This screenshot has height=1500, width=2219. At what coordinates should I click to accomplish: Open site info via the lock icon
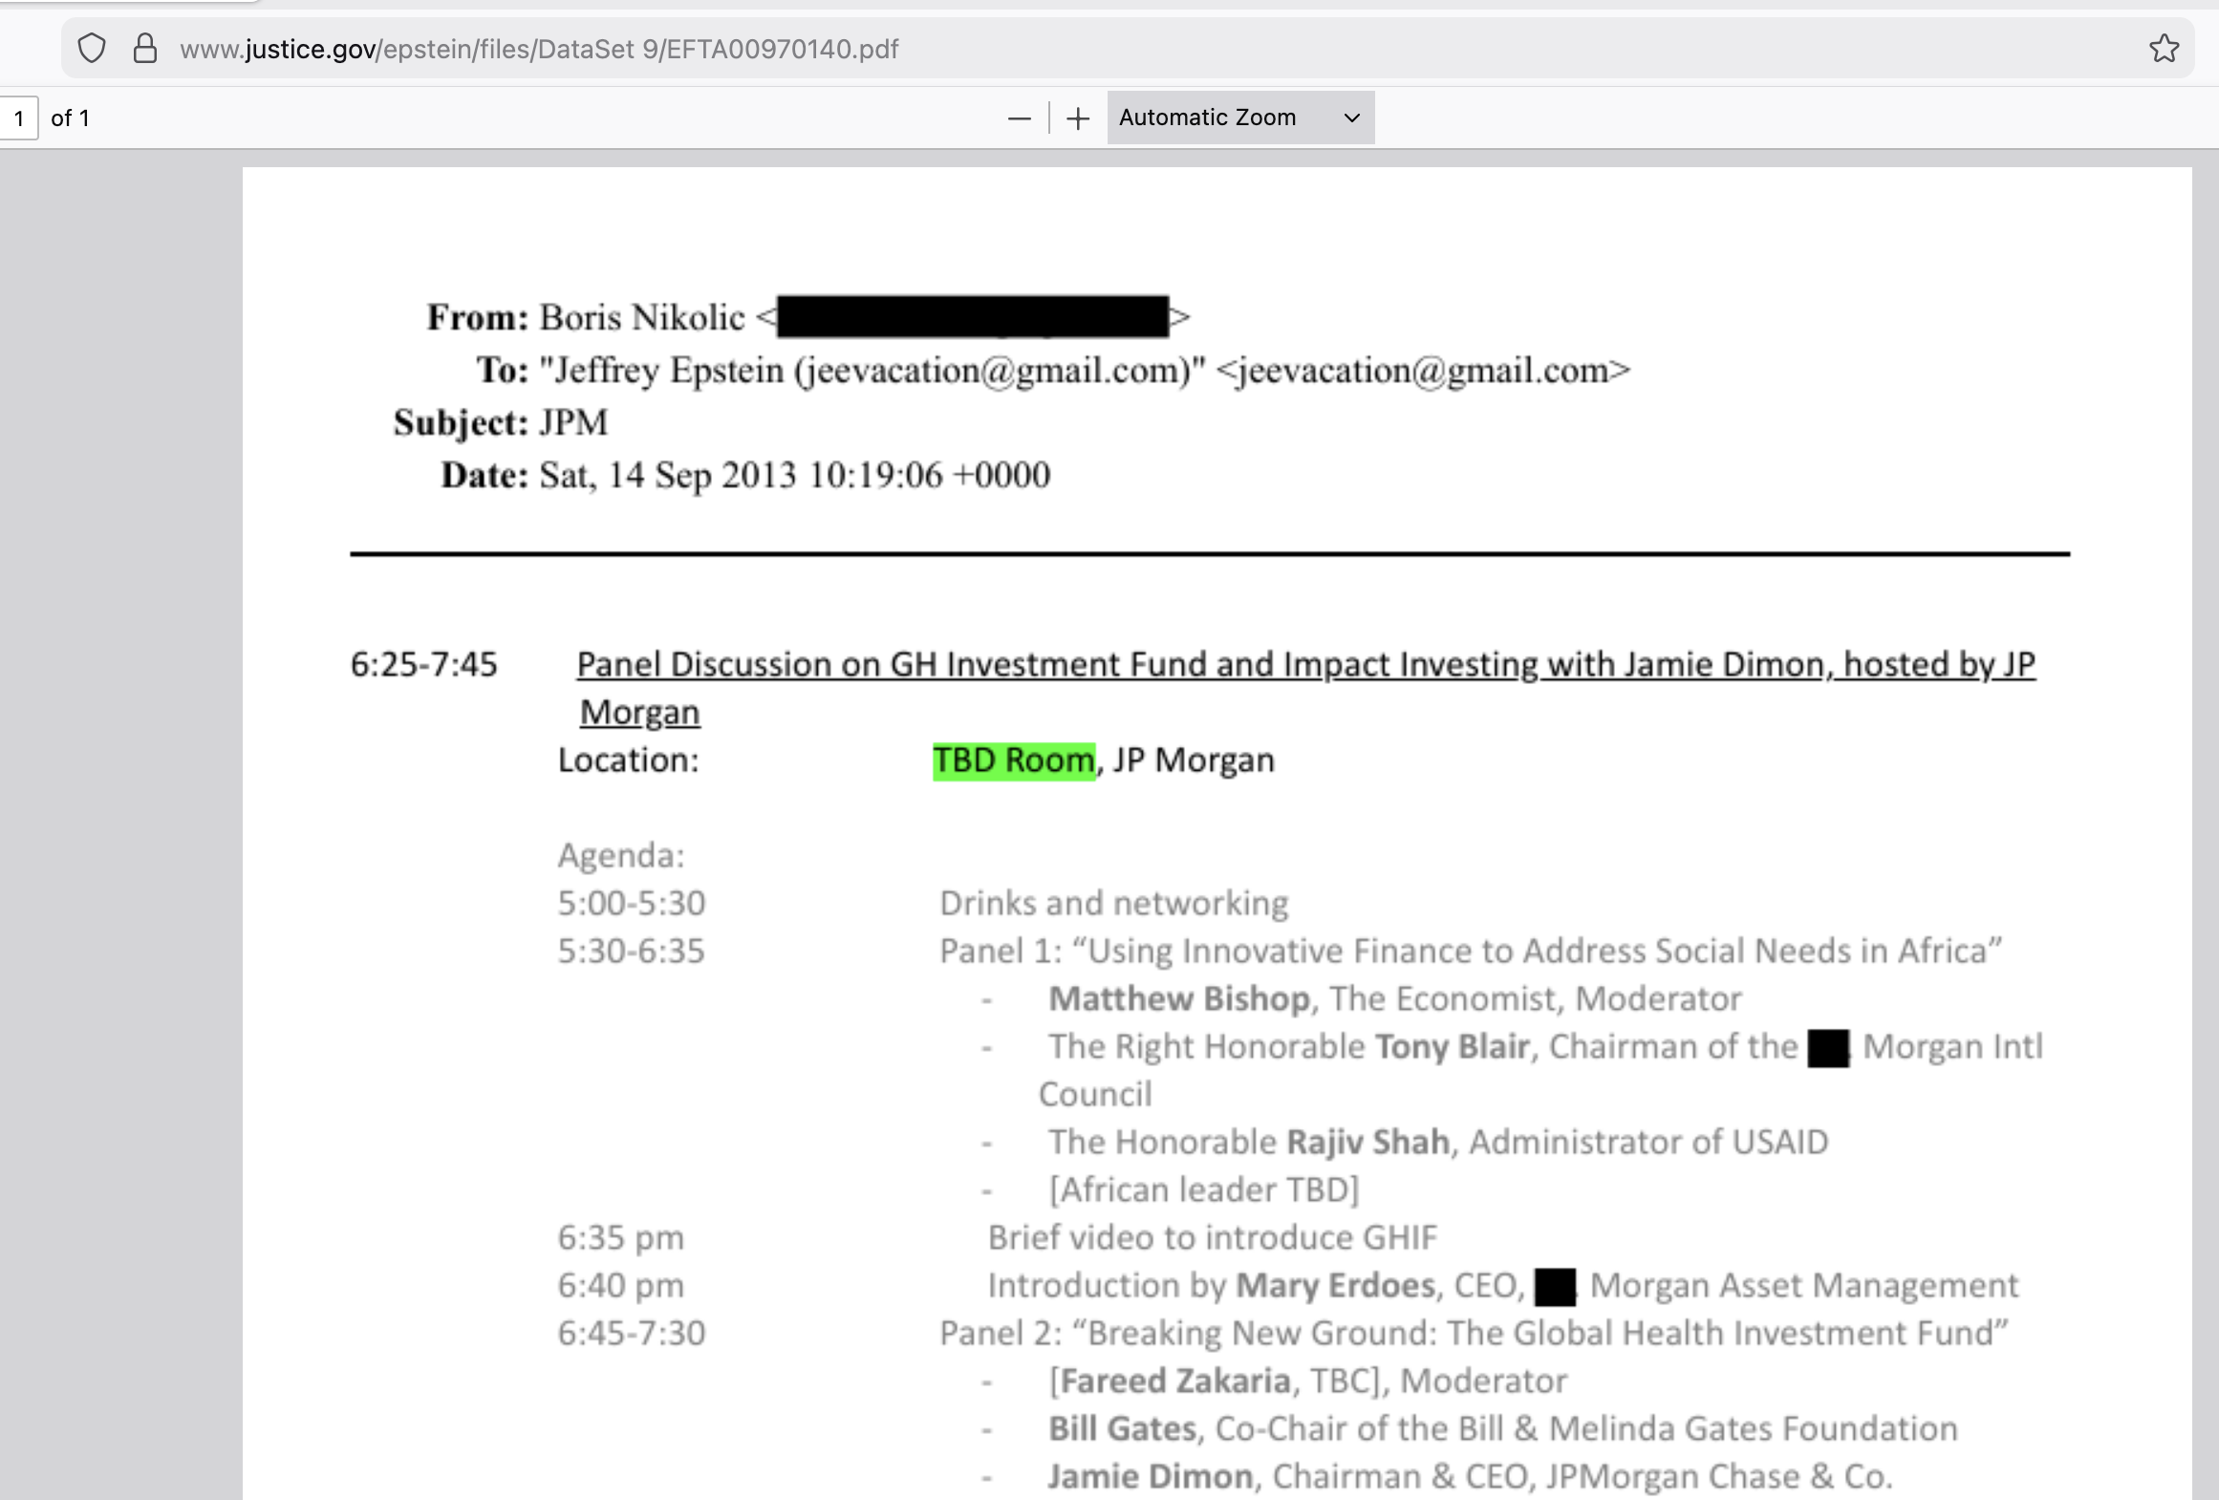point(145,49)
